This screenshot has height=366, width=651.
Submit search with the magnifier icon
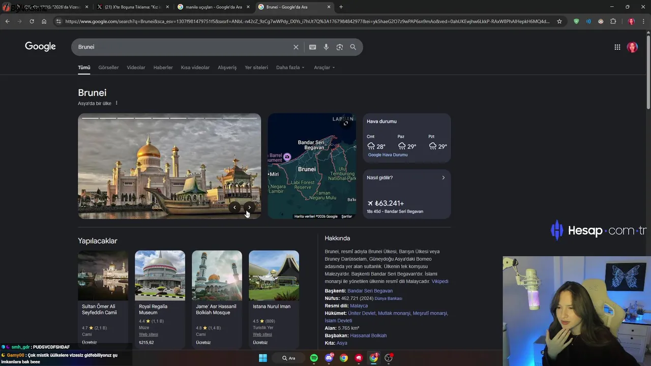click(x=353, y=47)
